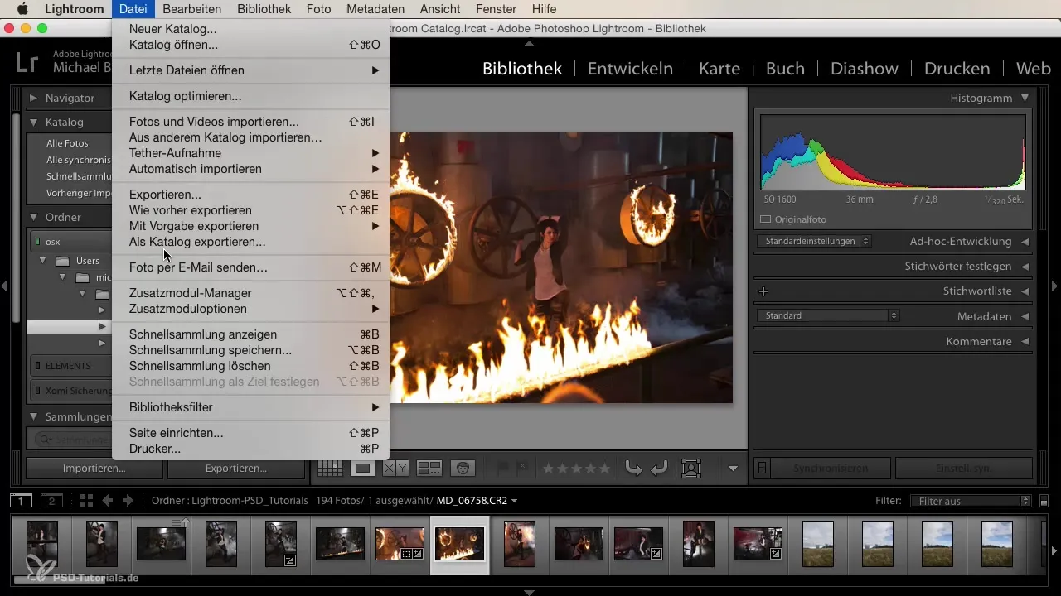Collapse left panel with edge arrow
This screenshot has height=596, width=1061.
click(5, 286)
